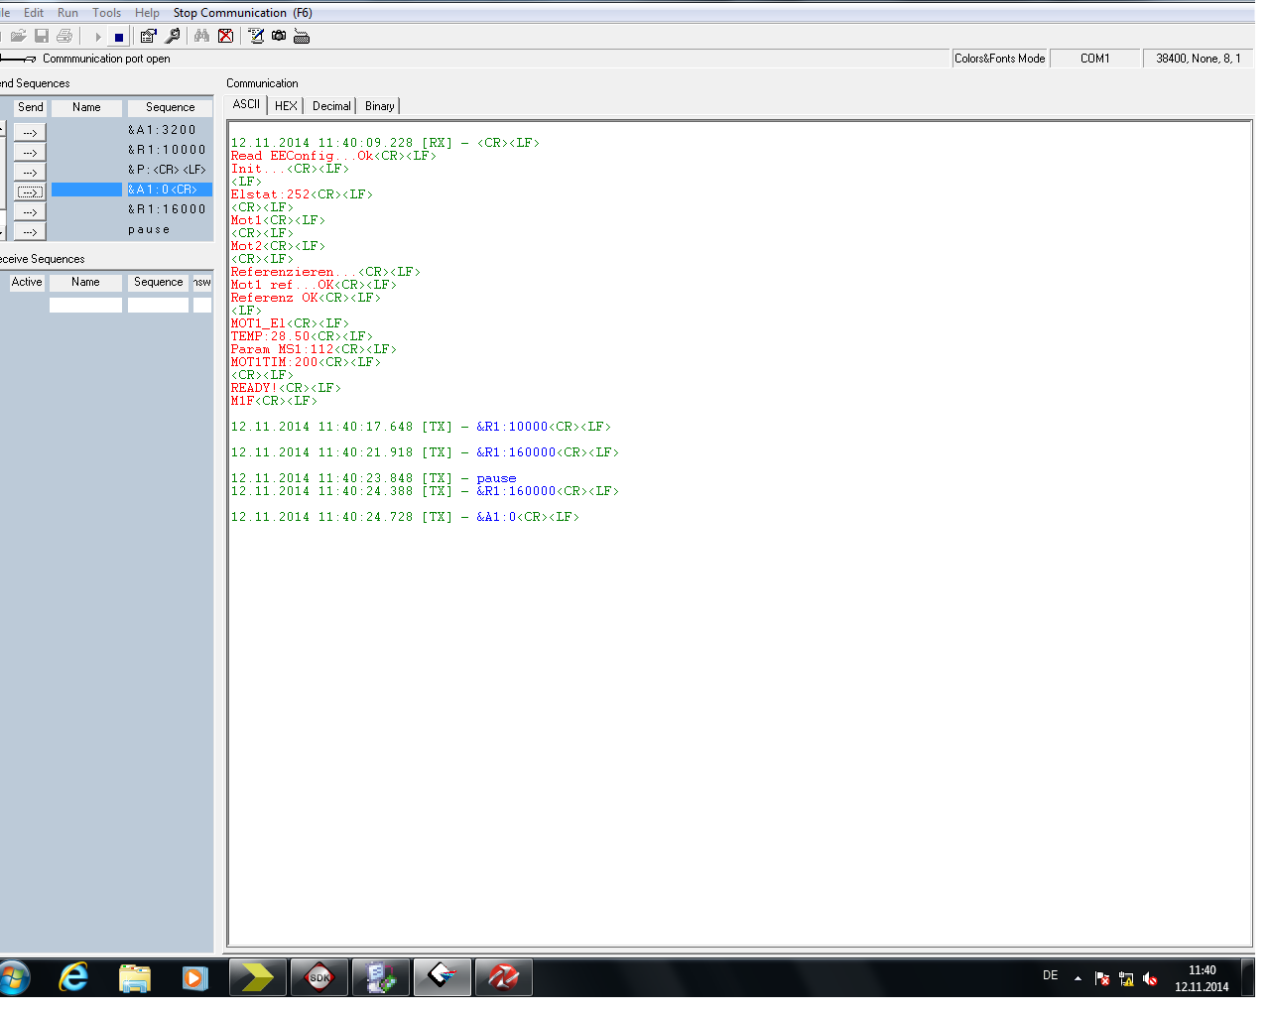Open Windows Media Player from the taskbar
The image size is (1270, 1016).
(194, 978)
